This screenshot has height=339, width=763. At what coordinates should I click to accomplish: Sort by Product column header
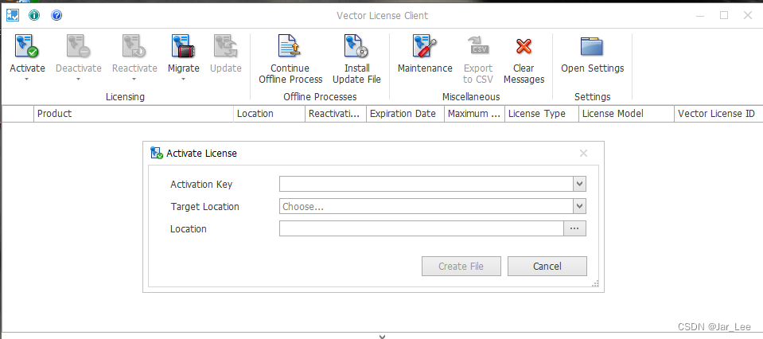tap(134, 114)
